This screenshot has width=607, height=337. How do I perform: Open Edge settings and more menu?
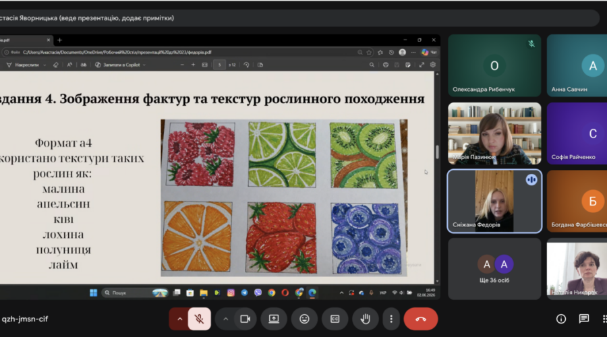coord(413,52)
